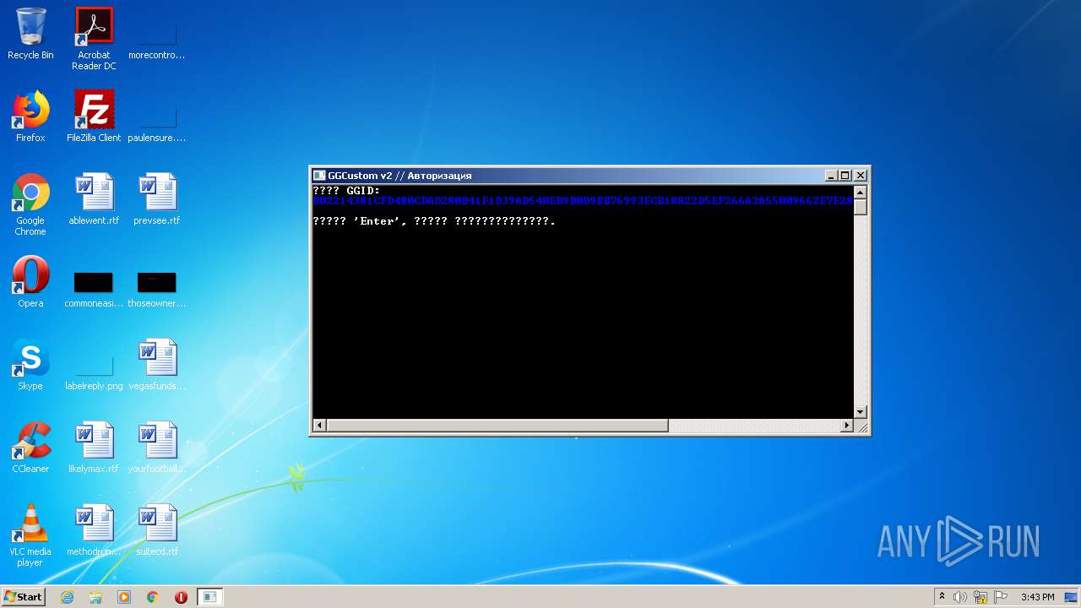Click console horizontal scrollbar left arrow
1081x608 pixels.
tap(319, 426)
